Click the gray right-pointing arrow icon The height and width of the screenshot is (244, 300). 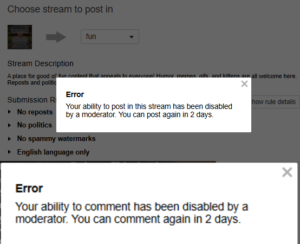click(x=56, y=37)
